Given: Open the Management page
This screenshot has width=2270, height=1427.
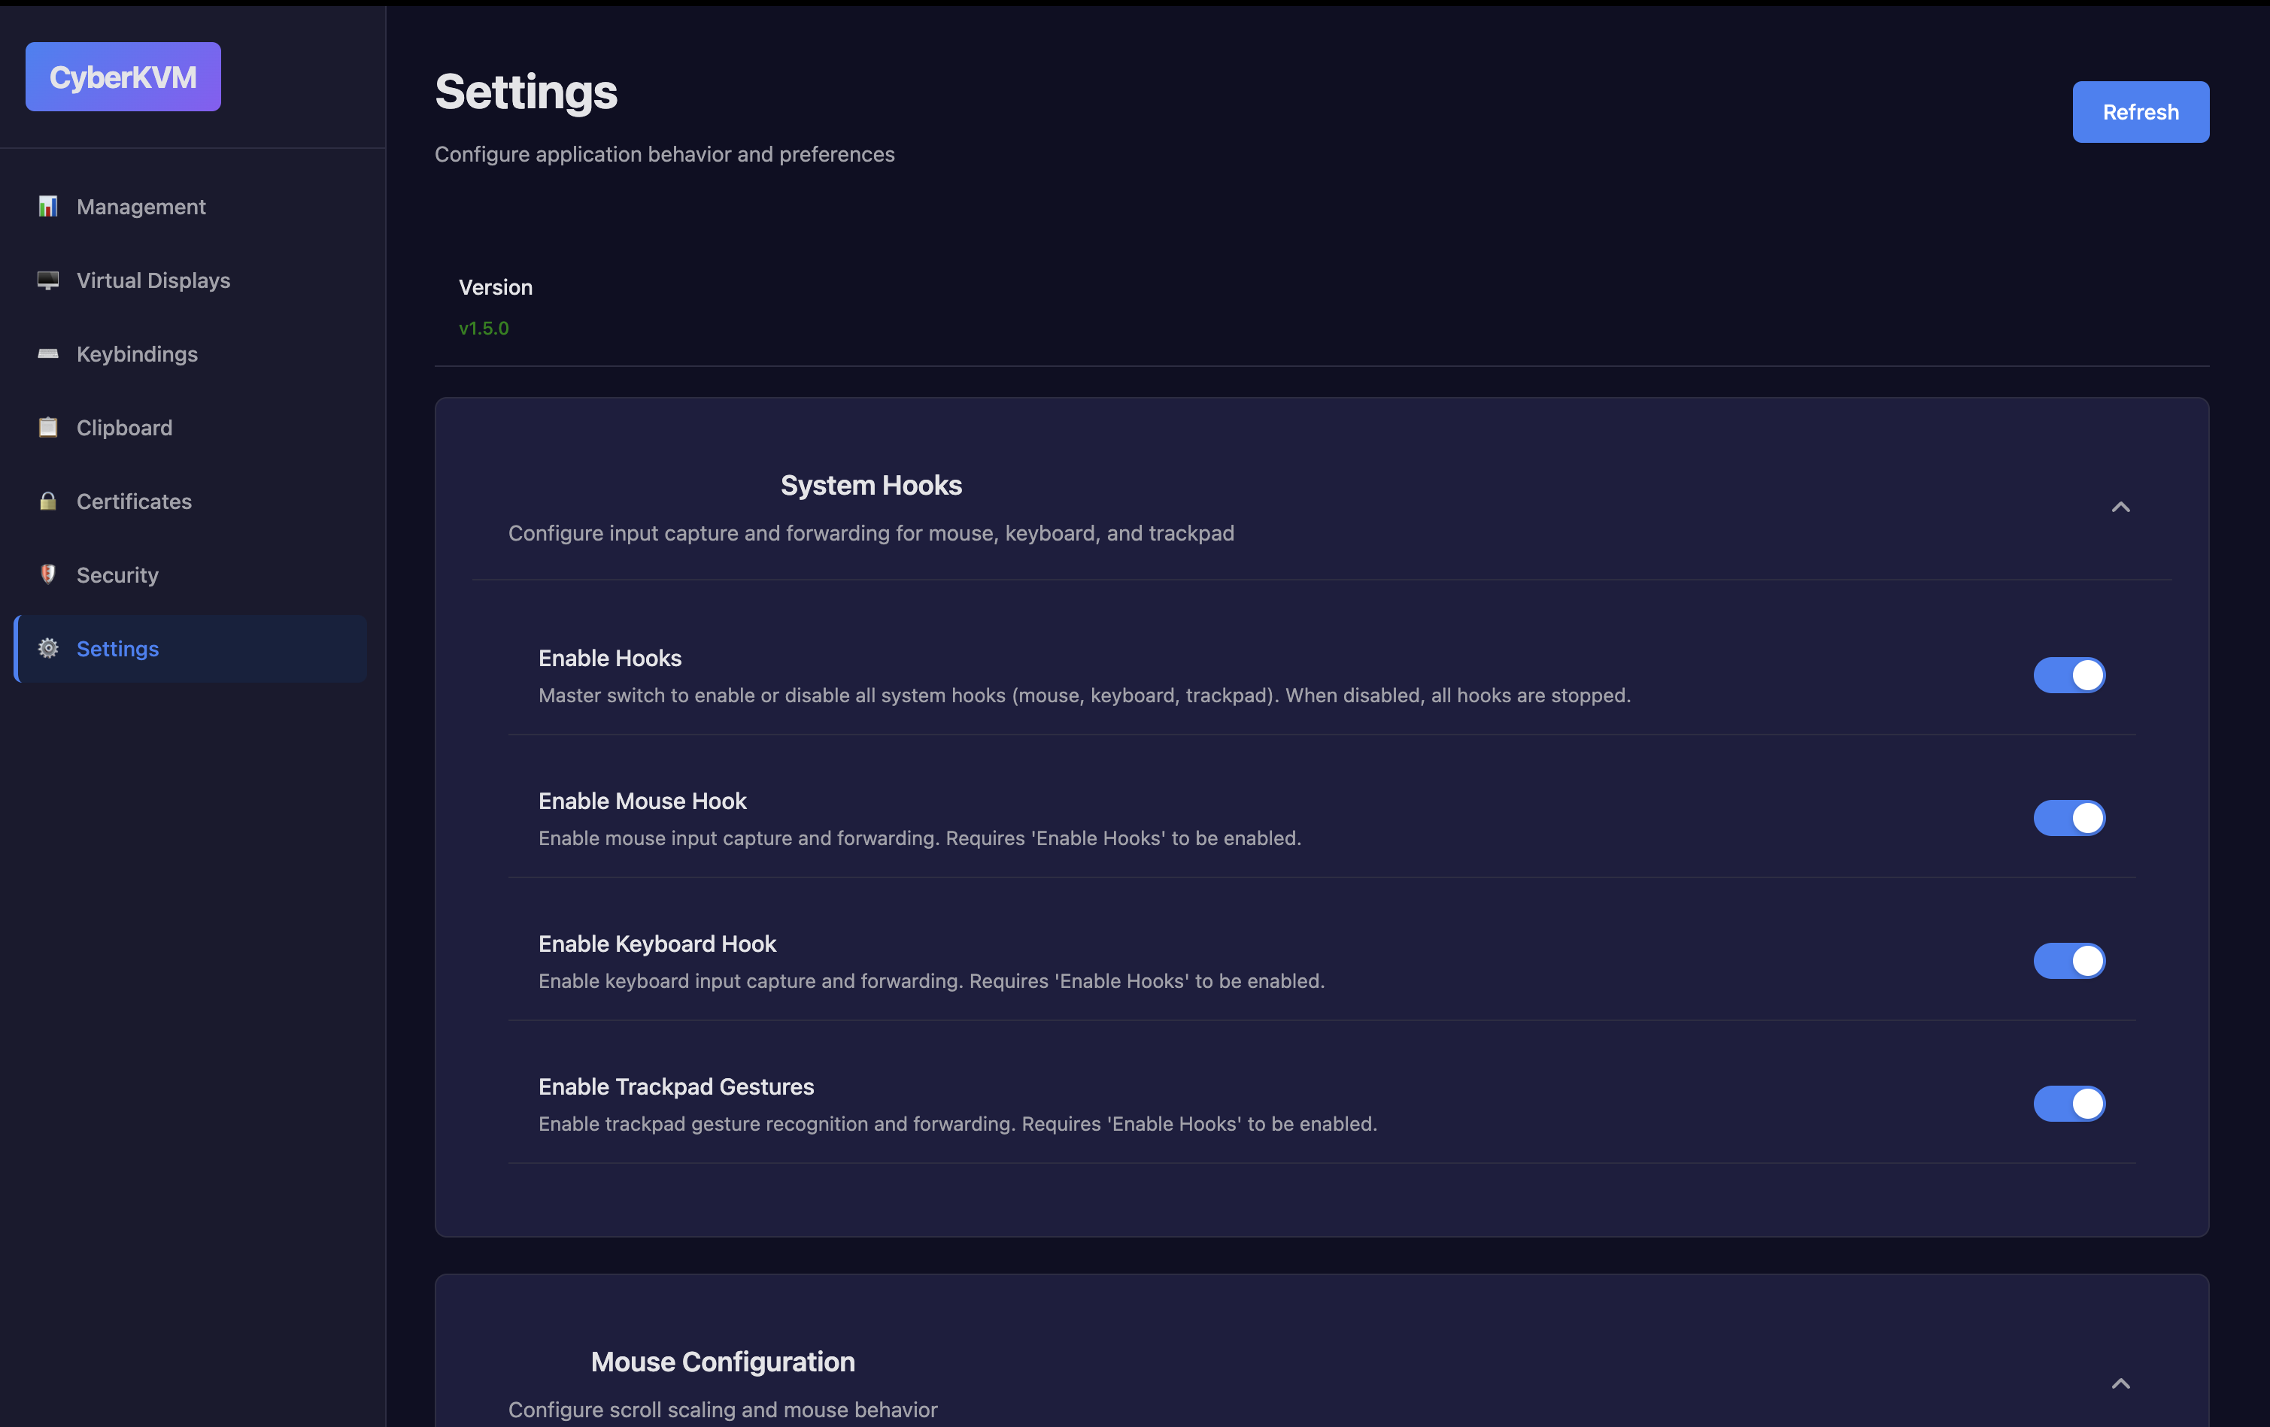Looking at the screenshot, I should (x=141, y=205).
